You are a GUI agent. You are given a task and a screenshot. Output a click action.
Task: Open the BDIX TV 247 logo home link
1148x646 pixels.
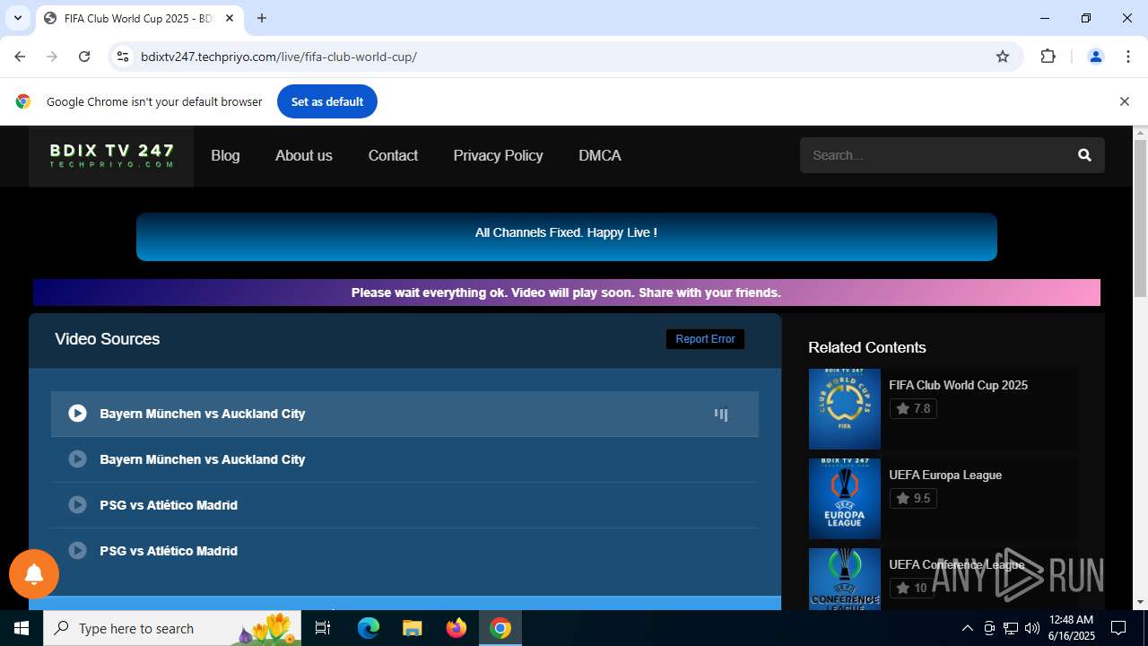click(x=111, y=156)
